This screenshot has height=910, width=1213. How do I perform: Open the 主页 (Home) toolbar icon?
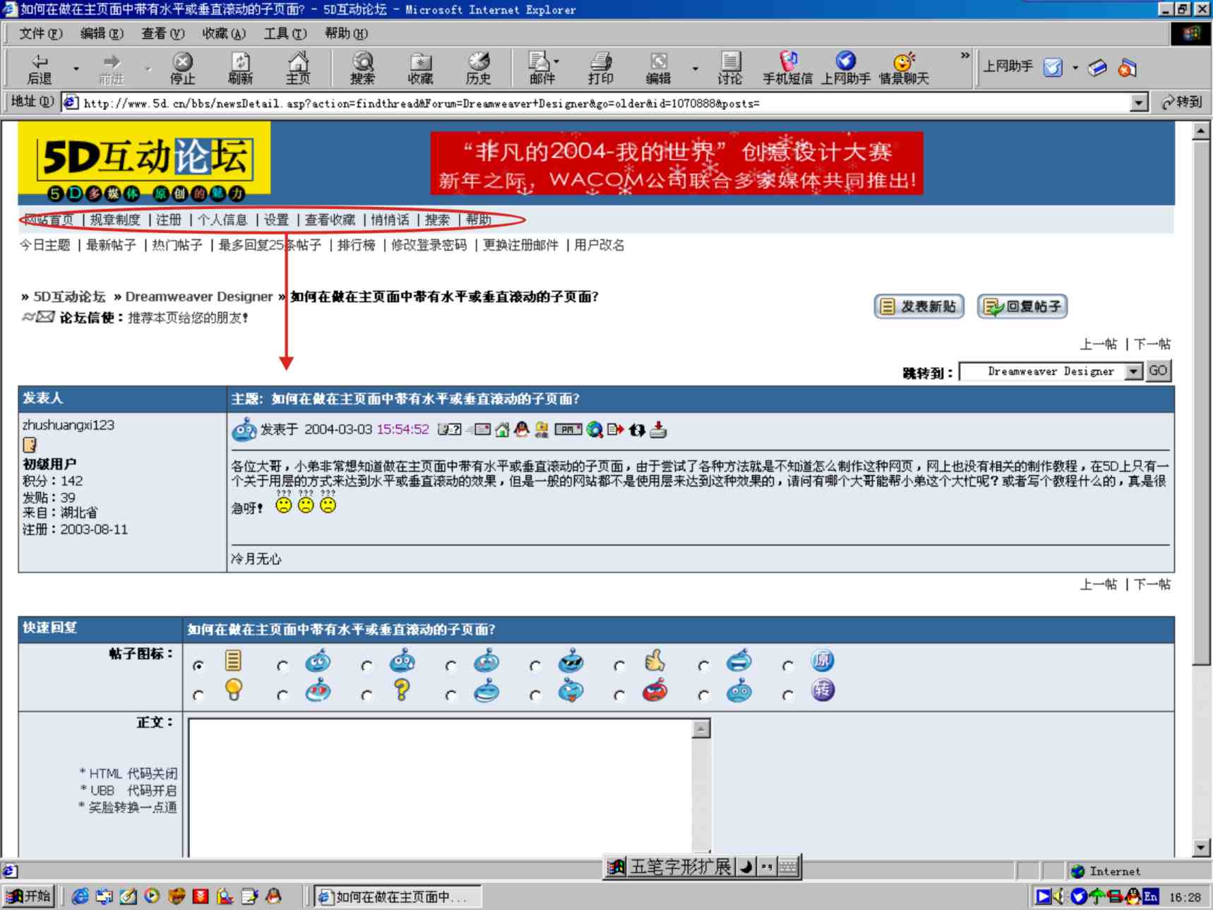pyautogui.click(x=298, y=68)
